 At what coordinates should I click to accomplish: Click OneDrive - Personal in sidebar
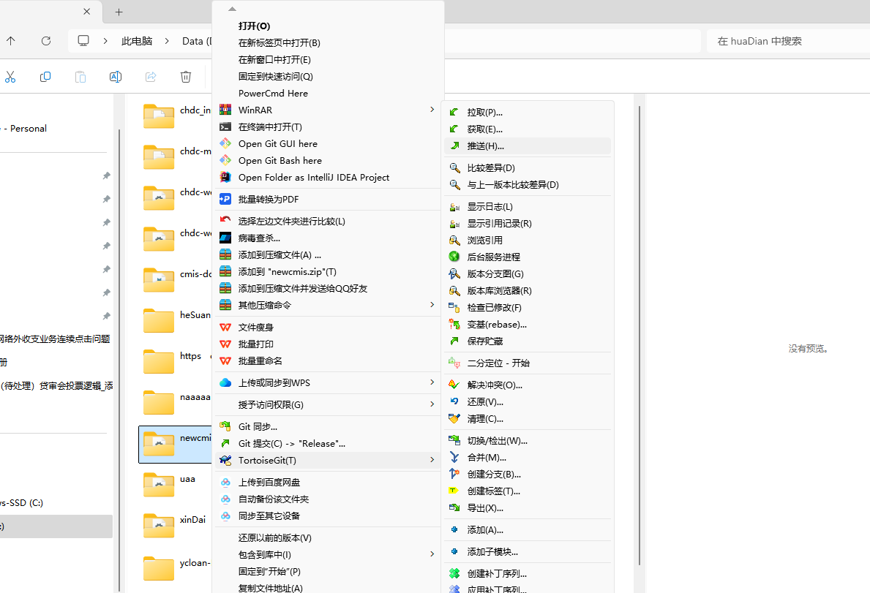22,128
